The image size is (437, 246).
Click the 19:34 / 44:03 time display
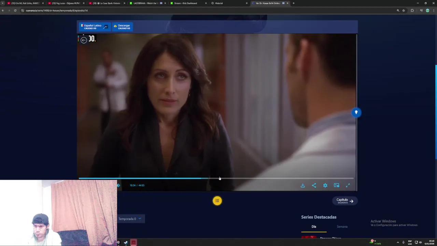(x=137, y=185)
